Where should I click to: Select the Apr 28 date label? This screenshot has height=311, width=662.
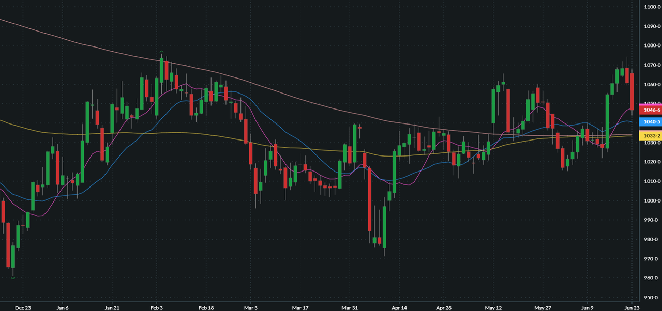[x=444, y=307]
